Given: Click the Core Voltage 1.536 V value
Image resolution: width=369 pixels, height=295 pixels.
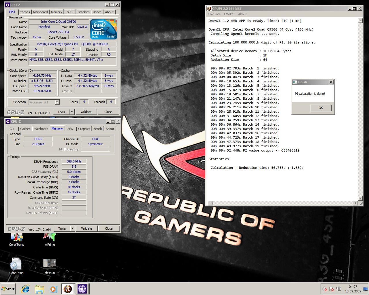Looking at the screenshot, I should [78, 37].
